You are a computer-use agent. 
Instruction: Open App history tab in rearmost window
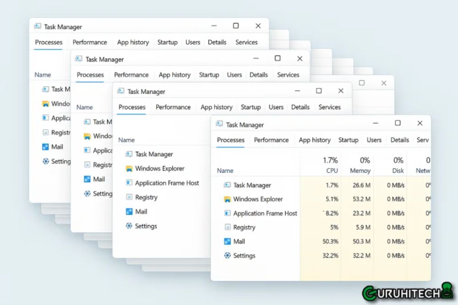click(133, 42)
